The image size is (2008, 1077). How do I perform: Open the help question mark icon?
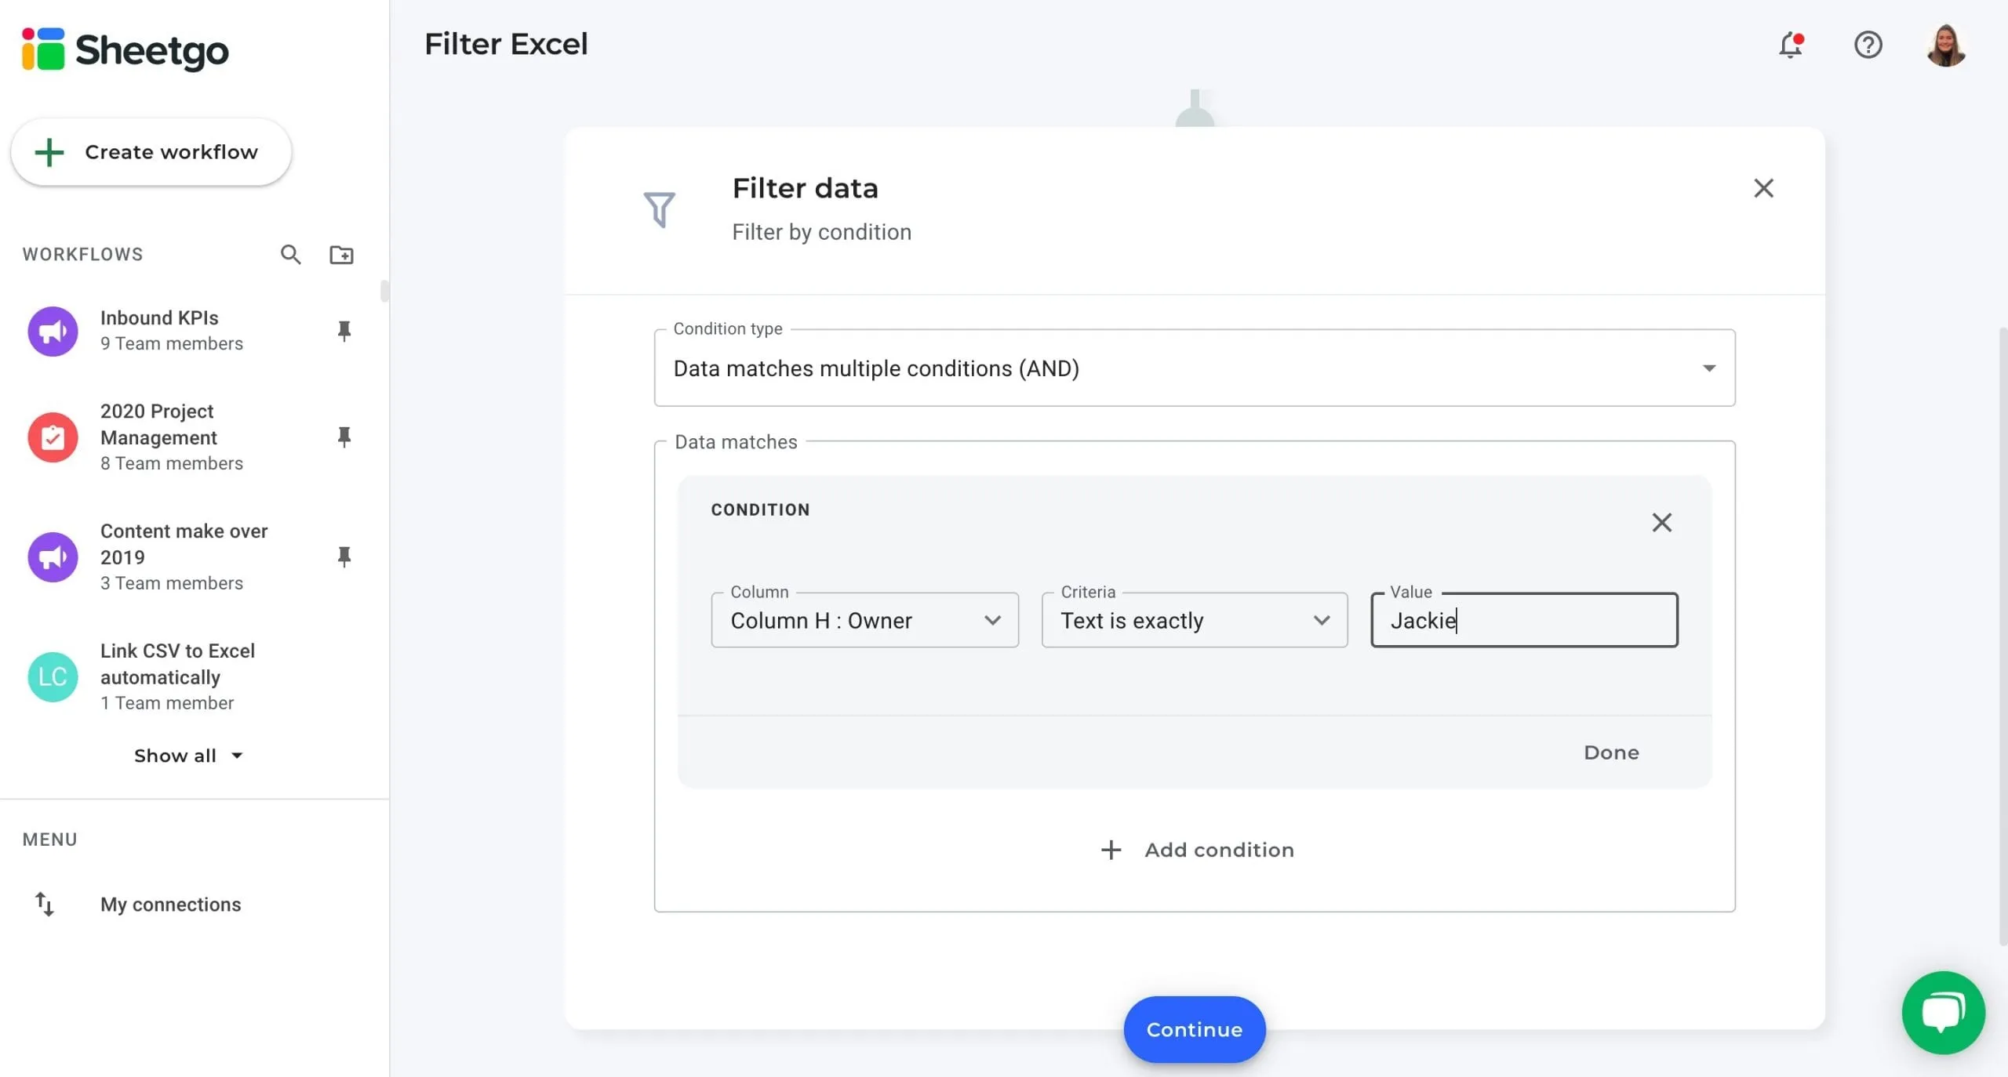(1868, 45)
